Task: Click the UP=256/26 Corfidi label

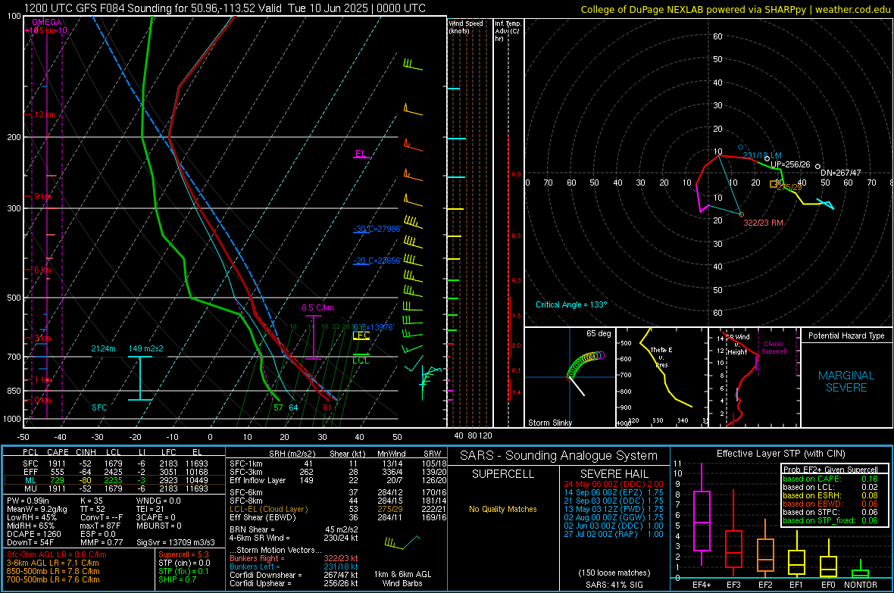Action: tap(790, 164)
